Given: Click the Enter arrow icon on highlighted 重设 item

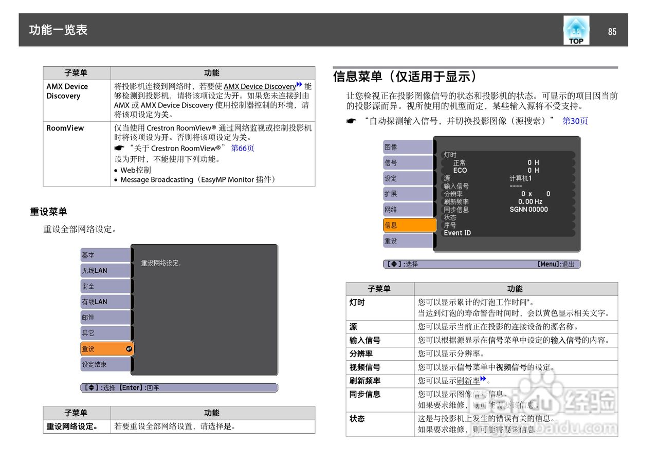Looking at the screenshot, I should [129, 349].
